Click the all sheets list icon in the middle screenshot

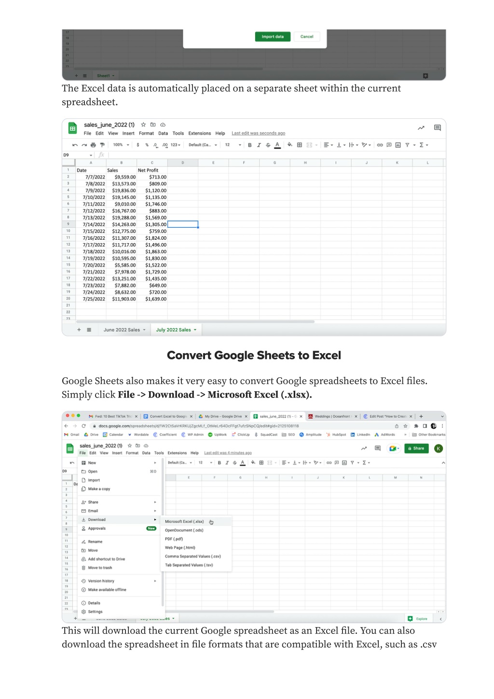pyautogui.click(x=89, y=330)
